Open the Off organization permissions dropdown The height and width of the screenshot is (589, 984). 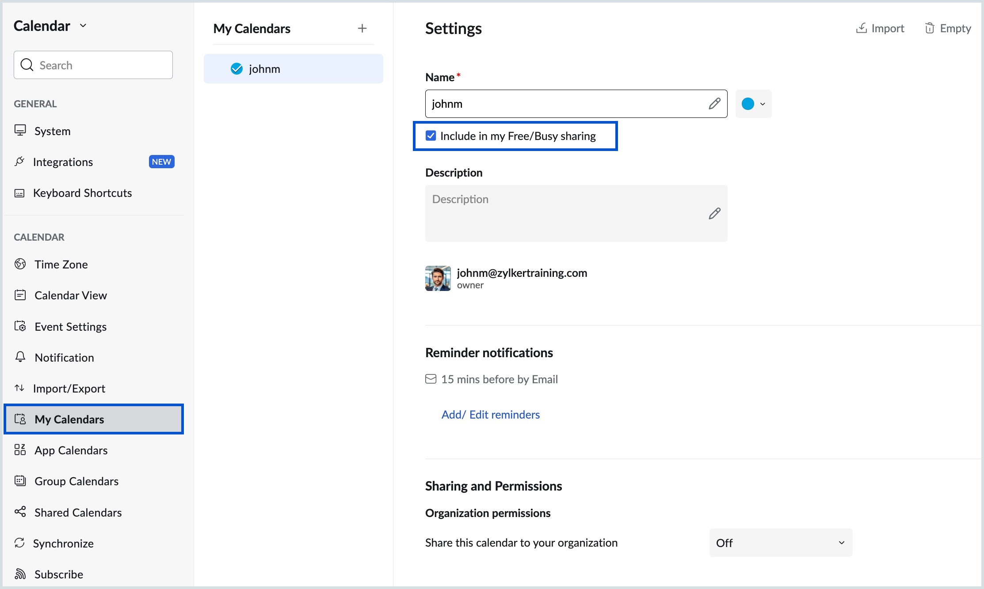(780, 543)
